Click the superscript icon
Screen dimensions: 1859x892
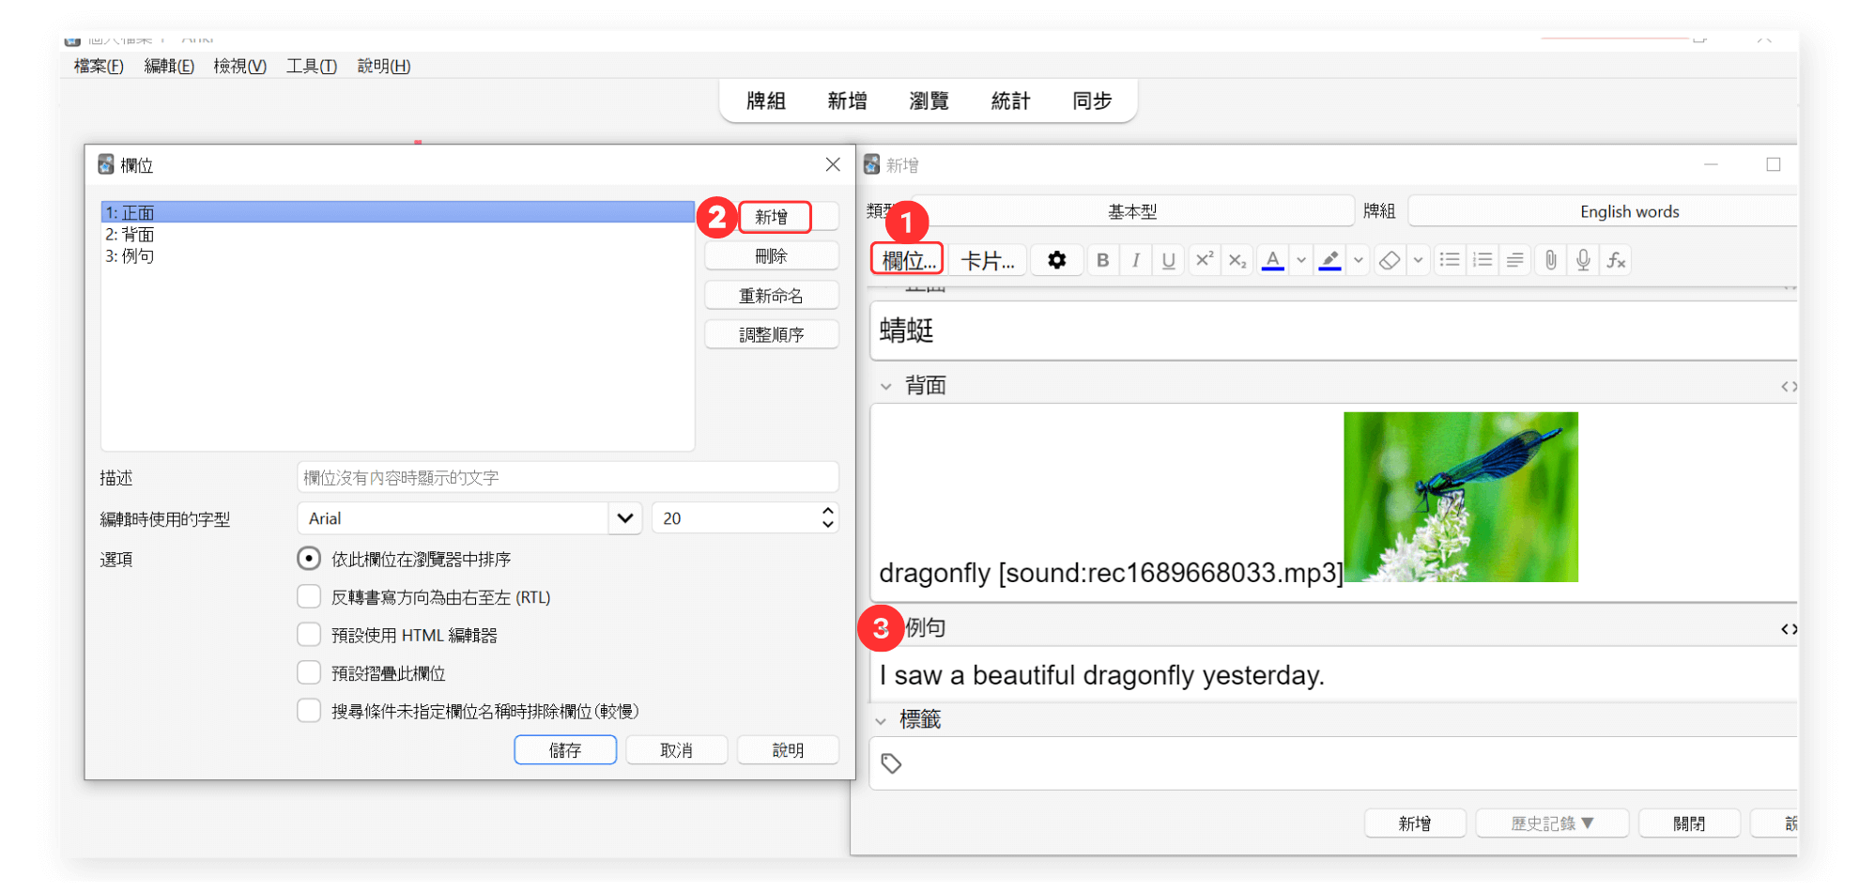coord(1205,260)
